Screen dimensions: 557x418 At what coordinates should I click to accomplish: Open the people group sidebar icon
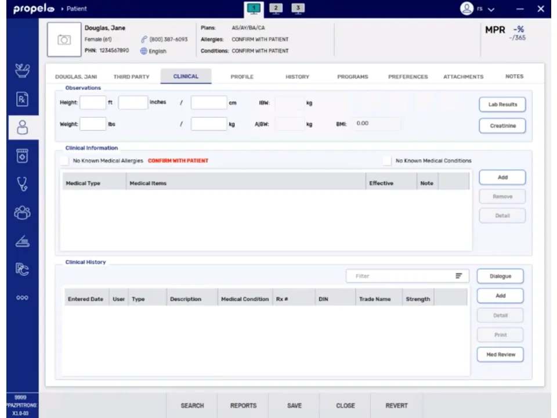coord(23,212)
